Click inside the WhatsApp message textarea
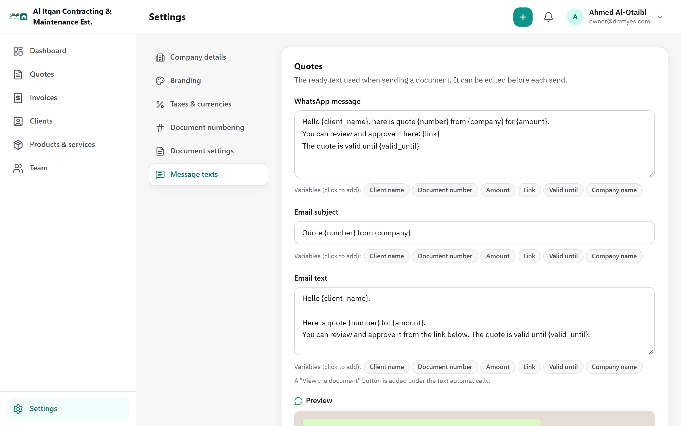This screenshot has height=426, width=681. 474,144
